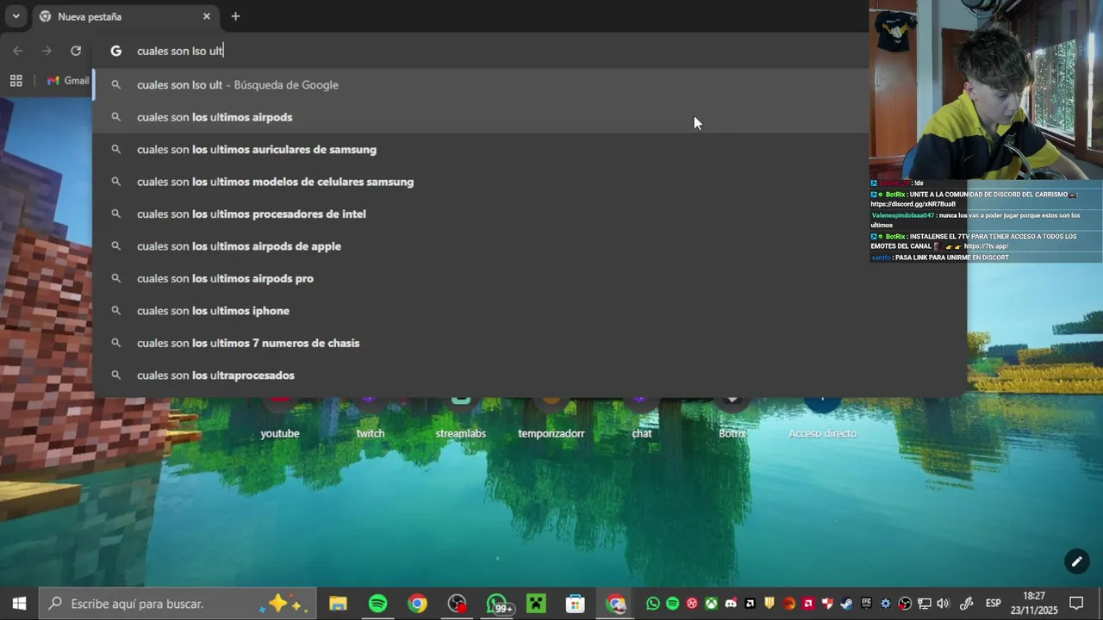Select suggestion 'los ultimos airpods'
The height and width of the screenshot is (620, 1103).
[481, 117]
